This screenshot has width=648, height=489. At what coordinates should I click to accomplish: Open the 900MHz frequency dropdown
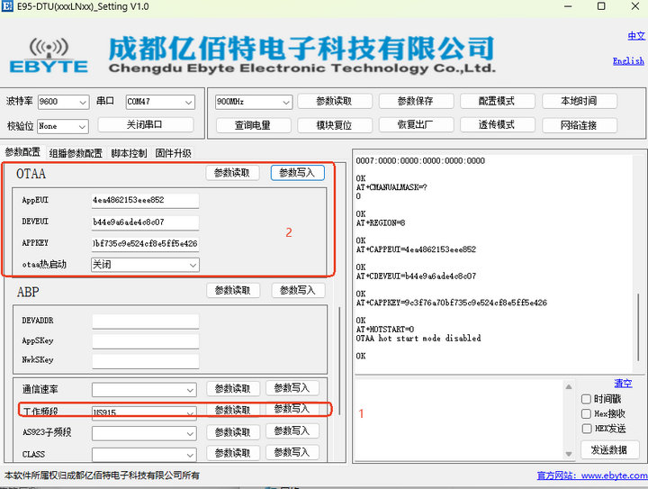click(253, 102)
